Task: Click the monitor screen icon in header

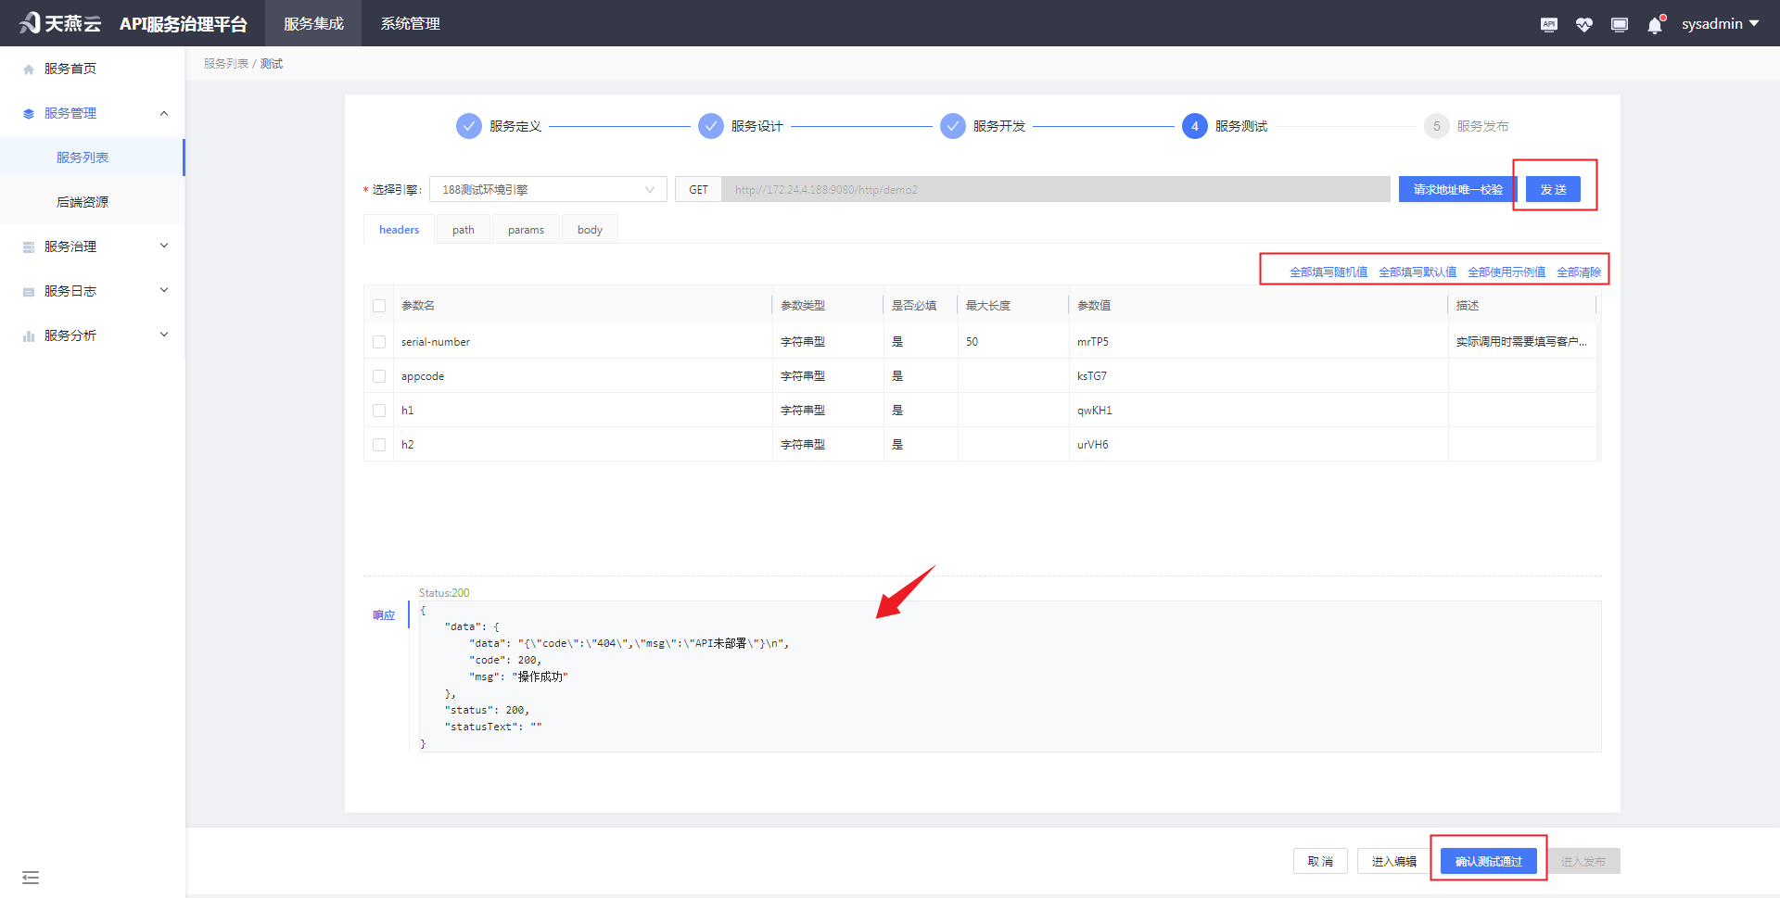Action: click(x=1619, y=24)
